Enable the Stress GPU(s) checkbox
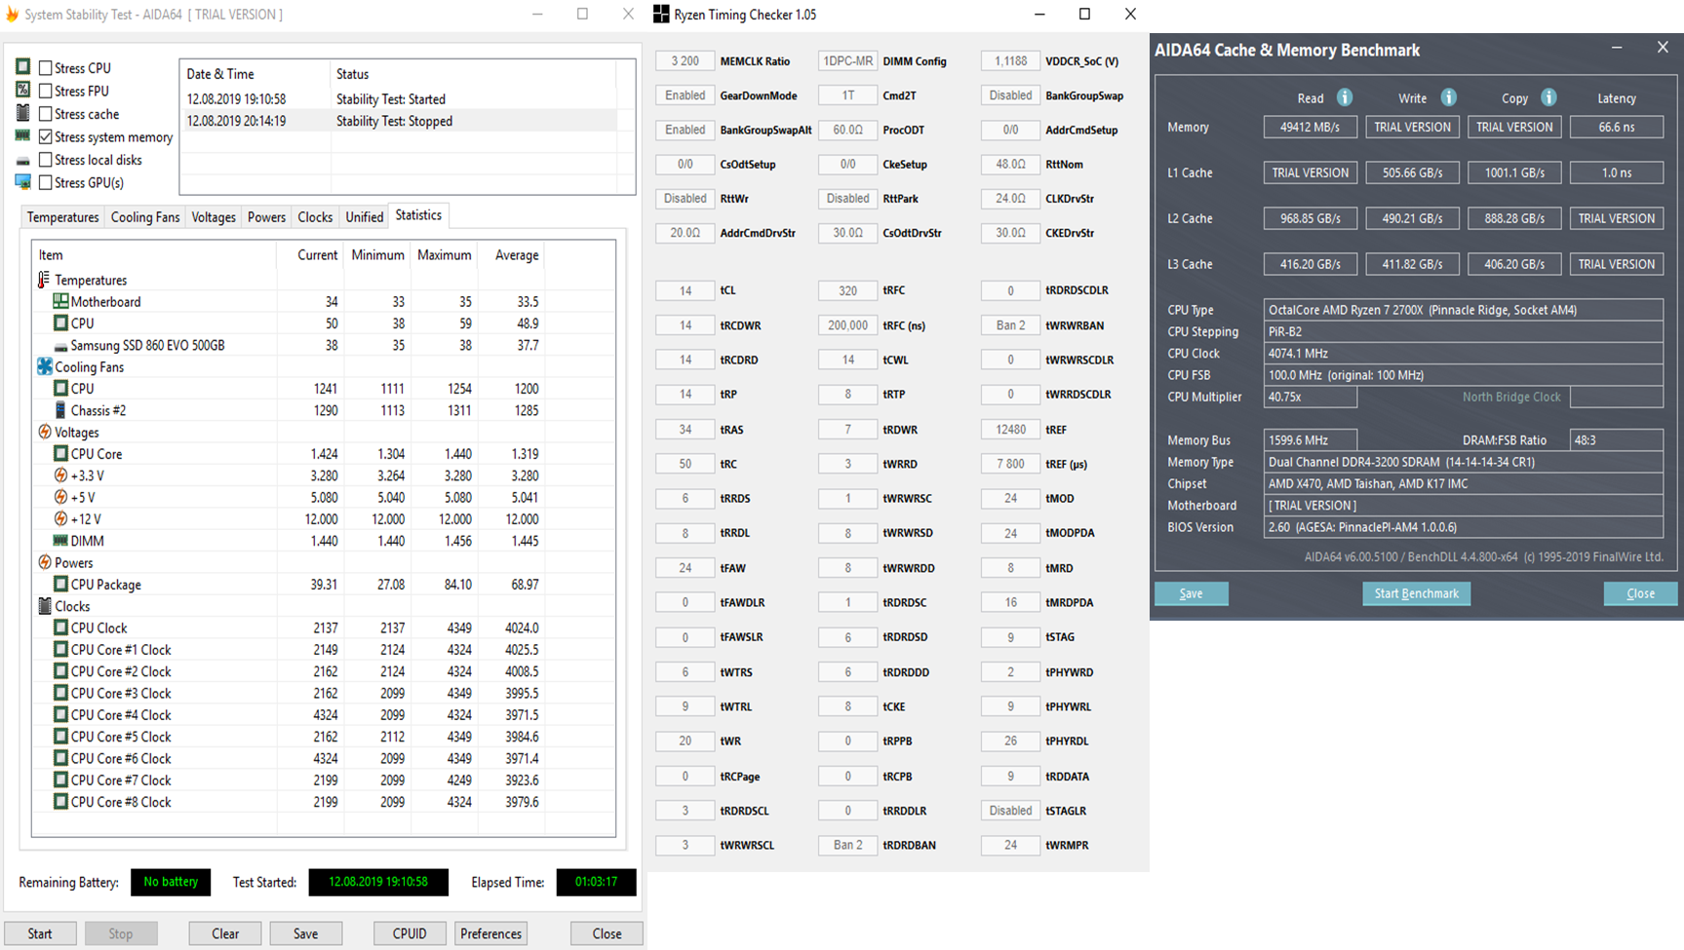 tap(45, 182)
